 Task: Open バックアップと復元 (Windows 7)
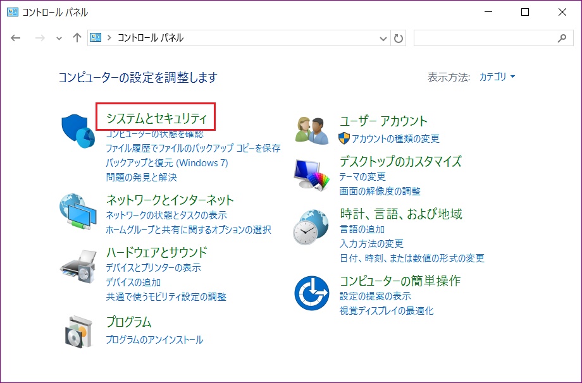[167, 163]
